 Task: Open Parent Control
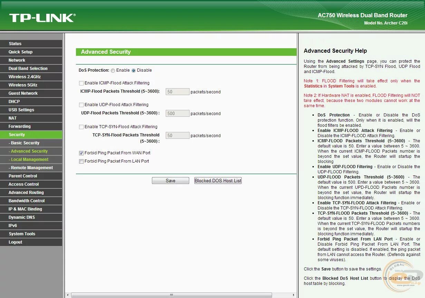[31, 176]
